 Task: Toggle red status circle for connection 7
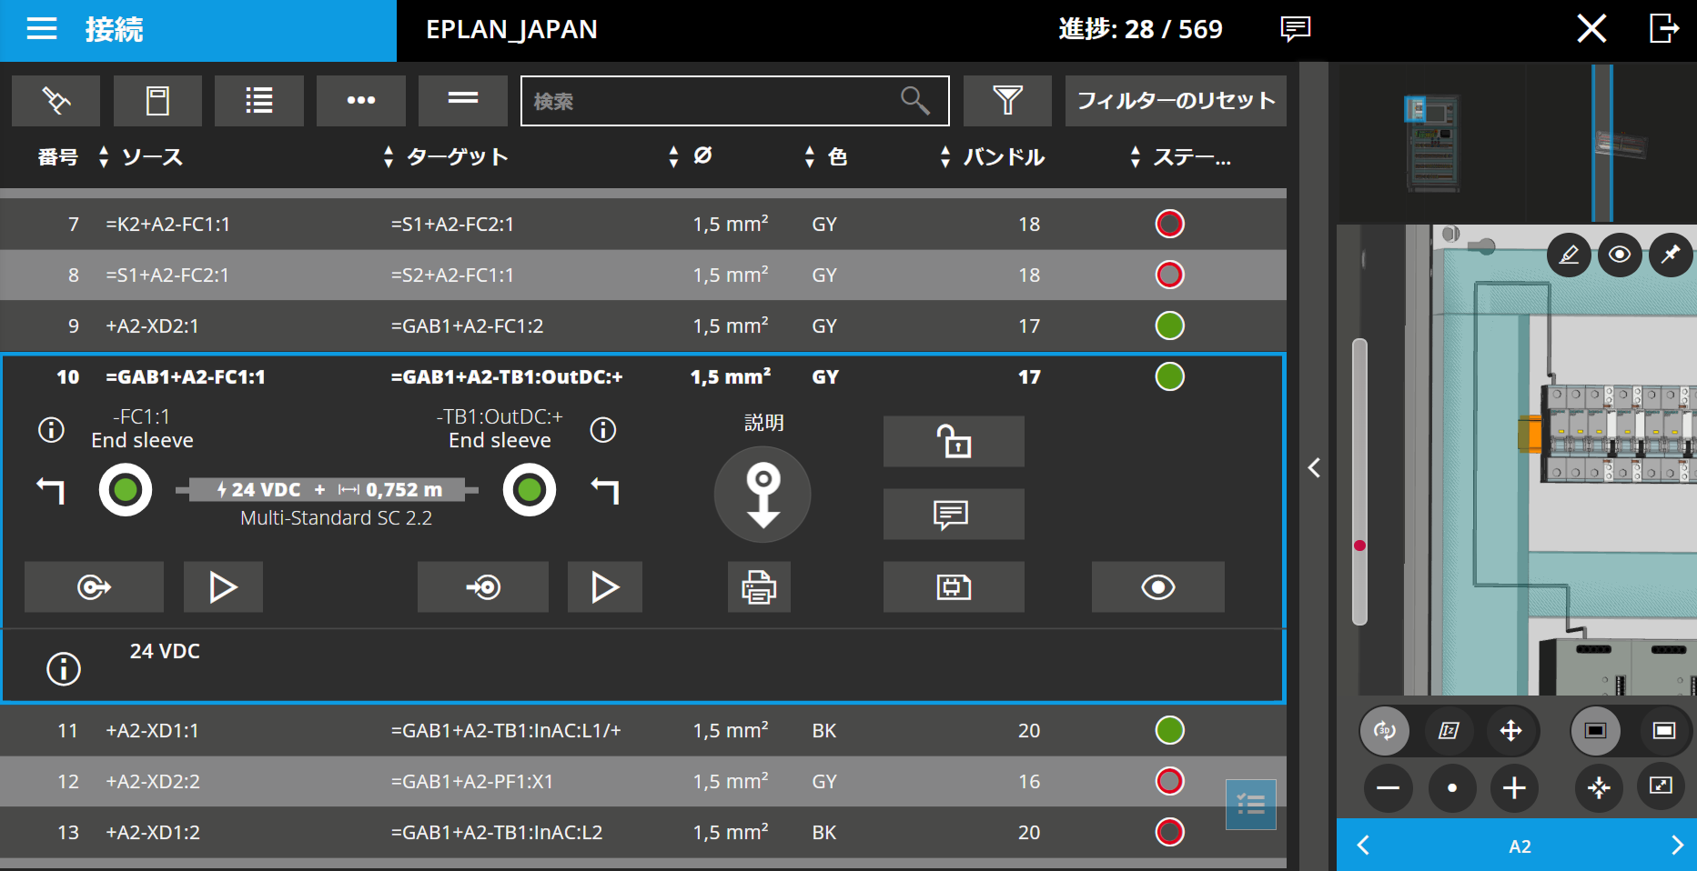[1169, 224]
